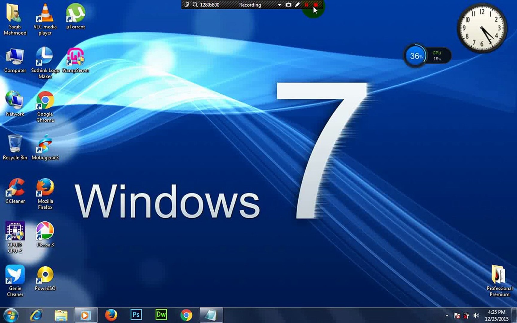Screen dimensions: 517x323
Task: Click the Show desktop button on the taskbar
Action: pyautogui.click(x=514, y=315)
